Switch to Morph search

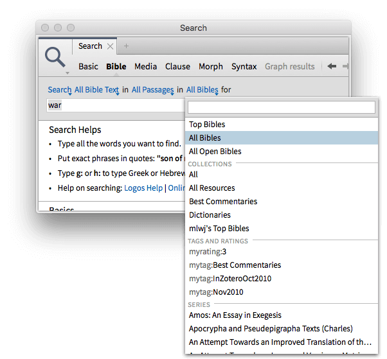coord(210,66)
